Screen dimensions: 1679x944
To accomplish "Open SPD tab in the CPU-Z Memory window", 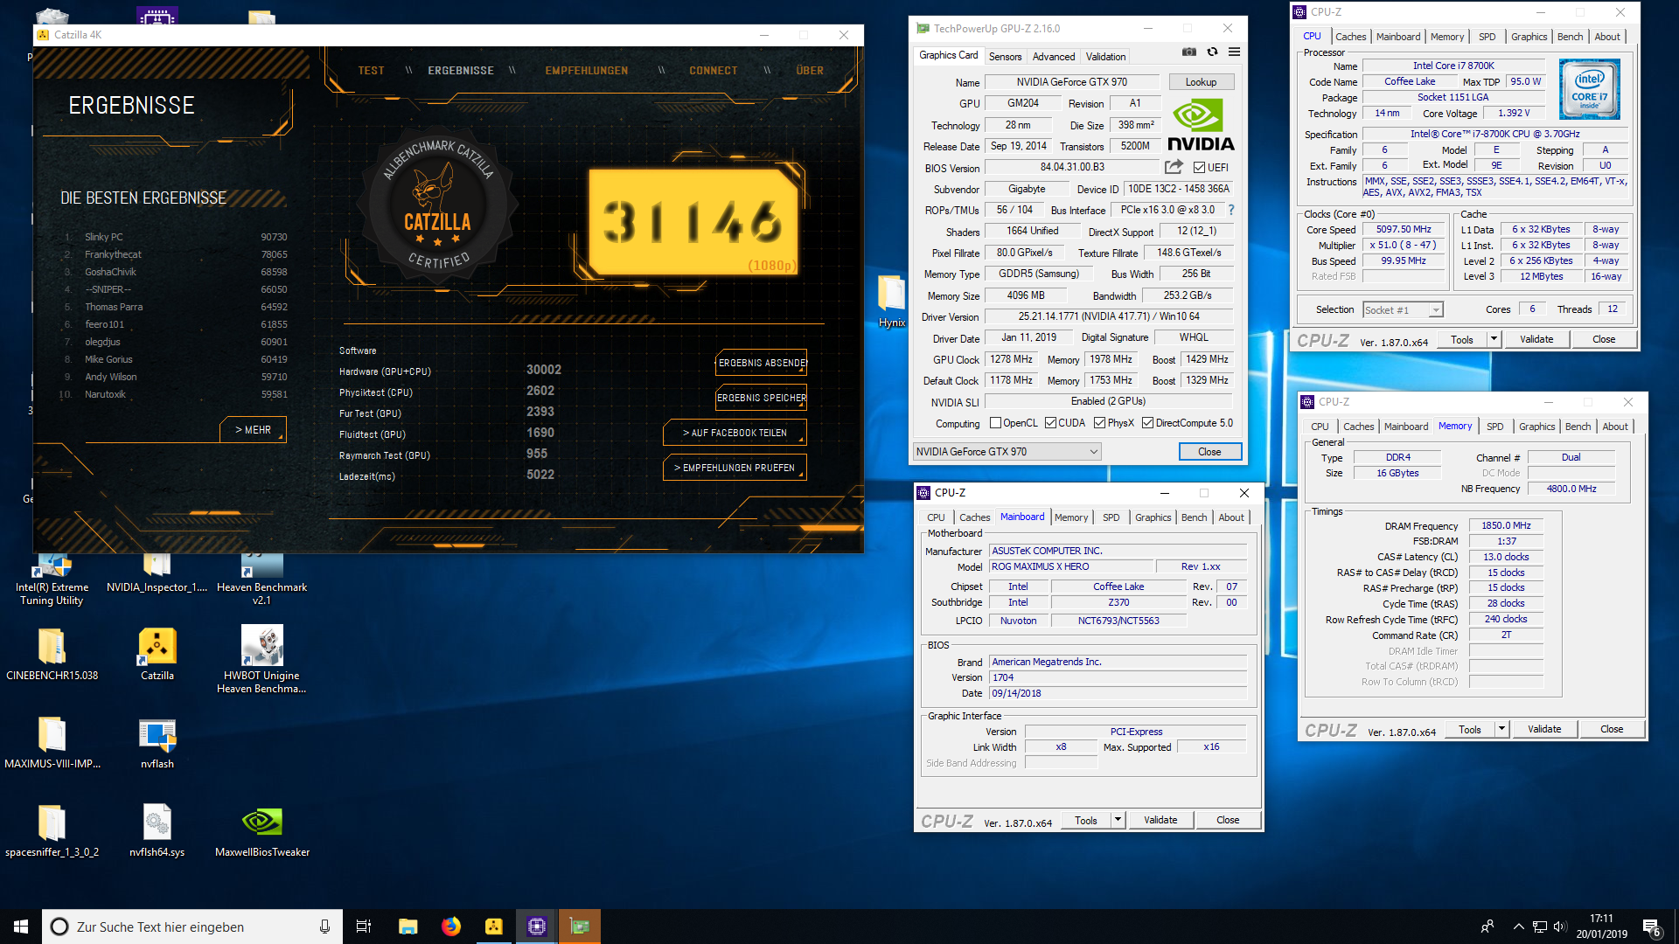I will pyautogui.click(x=1495, y=427).
